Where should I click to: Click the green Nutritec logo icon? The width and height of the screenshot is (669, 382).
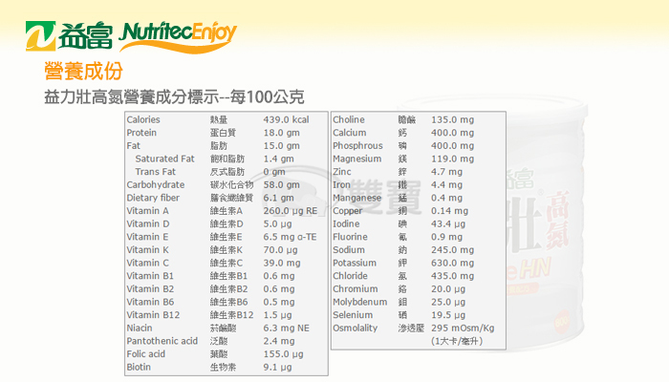click(x=40, y=36)
